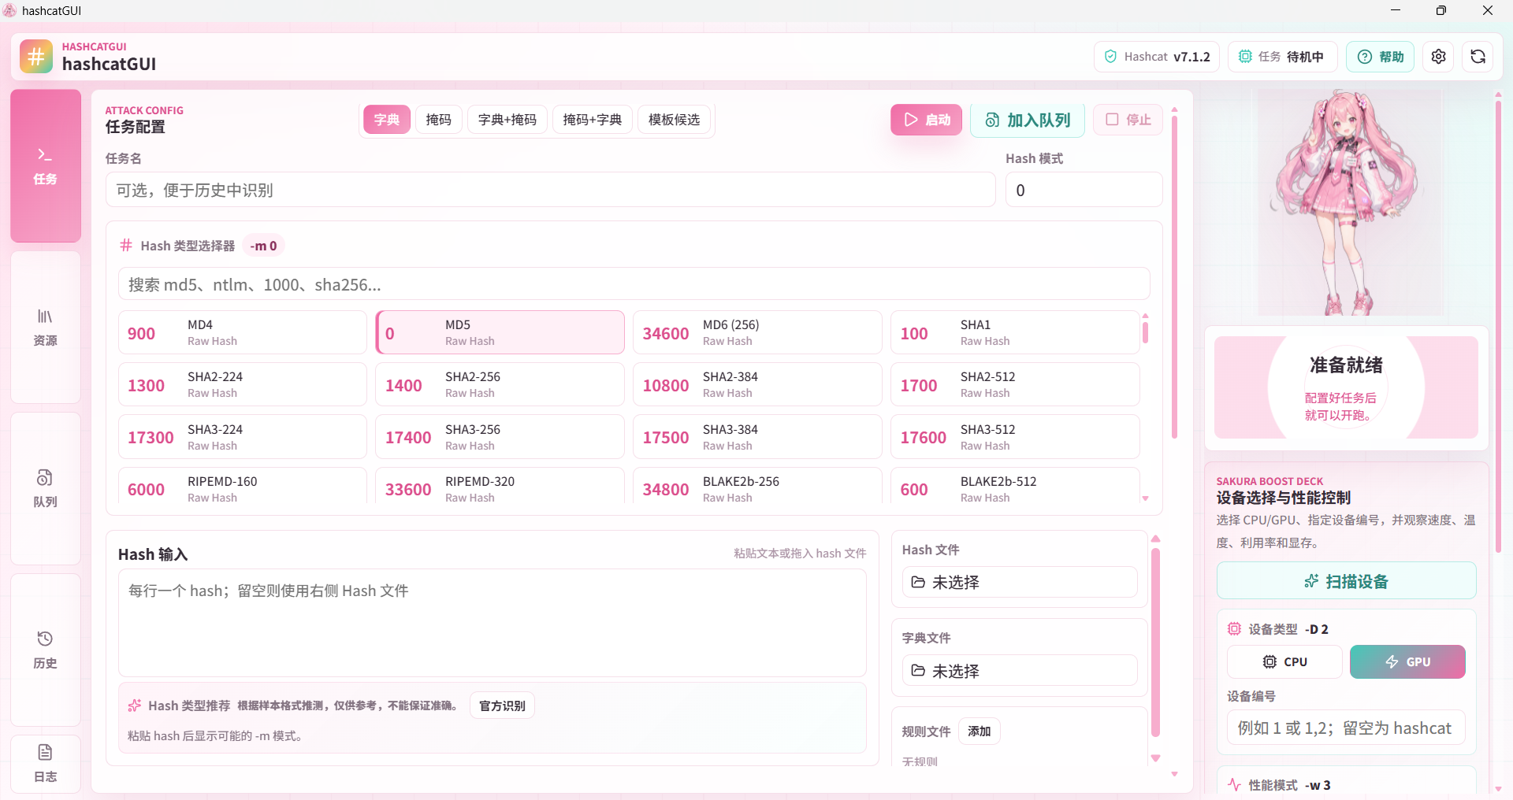Choose a Hash 文件 via 未选择

(1020, 582)
